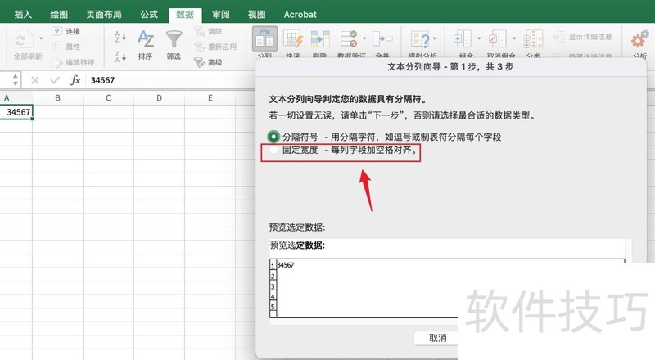Click the Subtotal (分类) icon
655x360 pixels.
tap(534, 38)
